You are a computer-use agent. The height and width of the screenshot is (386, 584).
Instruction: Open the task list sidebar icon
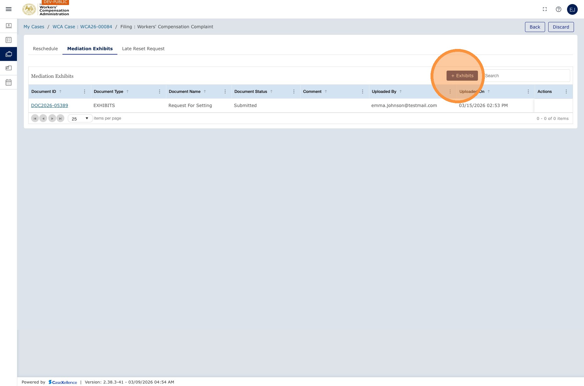9,40
